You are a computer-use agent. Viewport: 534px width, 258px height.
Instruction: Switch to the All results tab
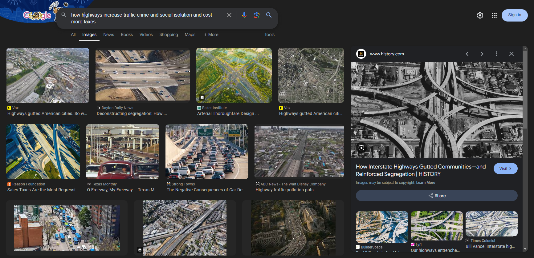tap(73, 34)
